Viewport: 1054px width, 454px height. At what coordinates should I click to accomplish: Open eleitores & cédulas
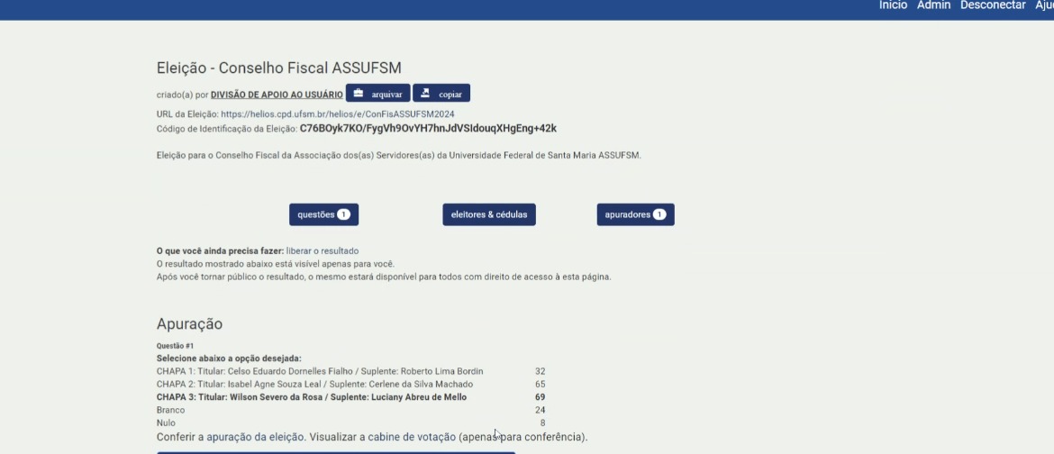point(489,214)
